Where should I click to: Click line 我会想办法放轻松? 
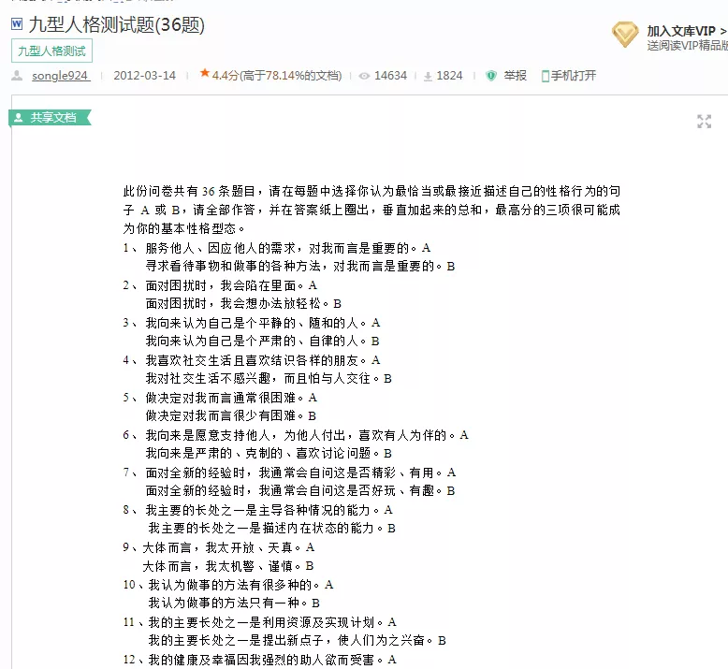pos(243,304)
